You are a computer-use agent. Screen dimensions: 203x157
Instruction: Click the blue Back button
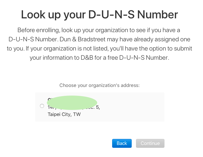click(122, 143)
